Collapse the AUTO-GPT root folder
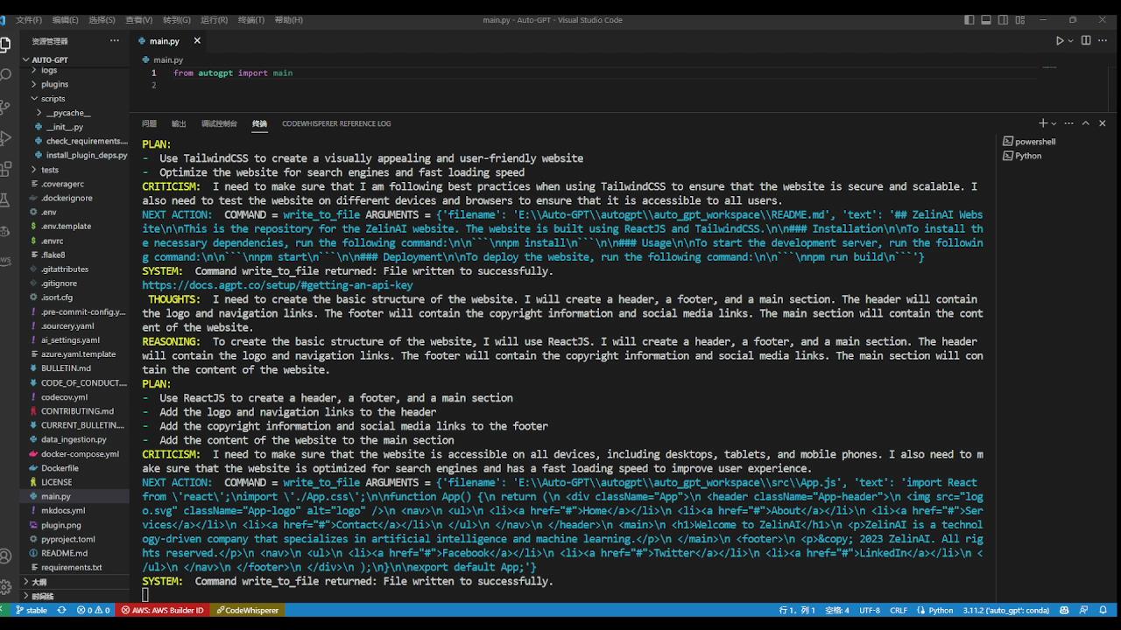 [x=74, y=59]
